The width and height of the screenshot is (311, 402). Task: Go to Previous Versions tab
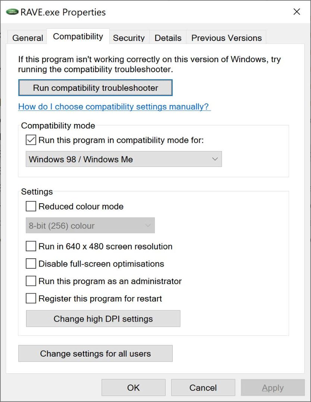click(226, 38)
